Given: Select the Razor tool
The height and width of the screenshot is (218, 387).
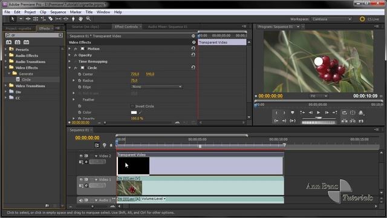Looking at the screenshot, I should (50, 19).
